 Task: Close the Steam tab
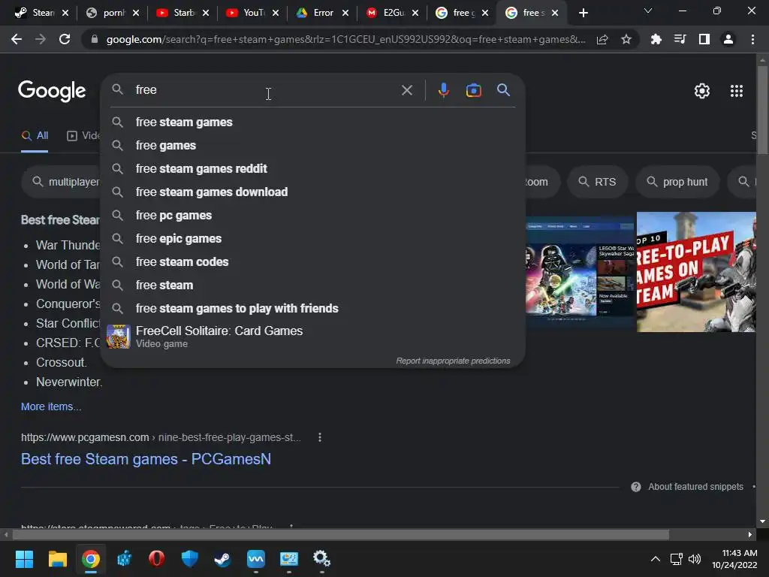65,13
